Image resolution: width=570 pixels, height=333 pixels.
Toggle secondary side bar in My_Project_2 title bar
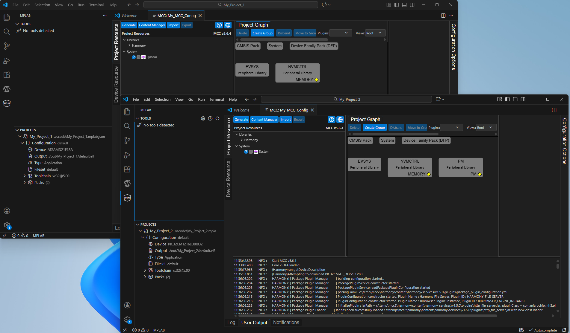coord(523,99)
